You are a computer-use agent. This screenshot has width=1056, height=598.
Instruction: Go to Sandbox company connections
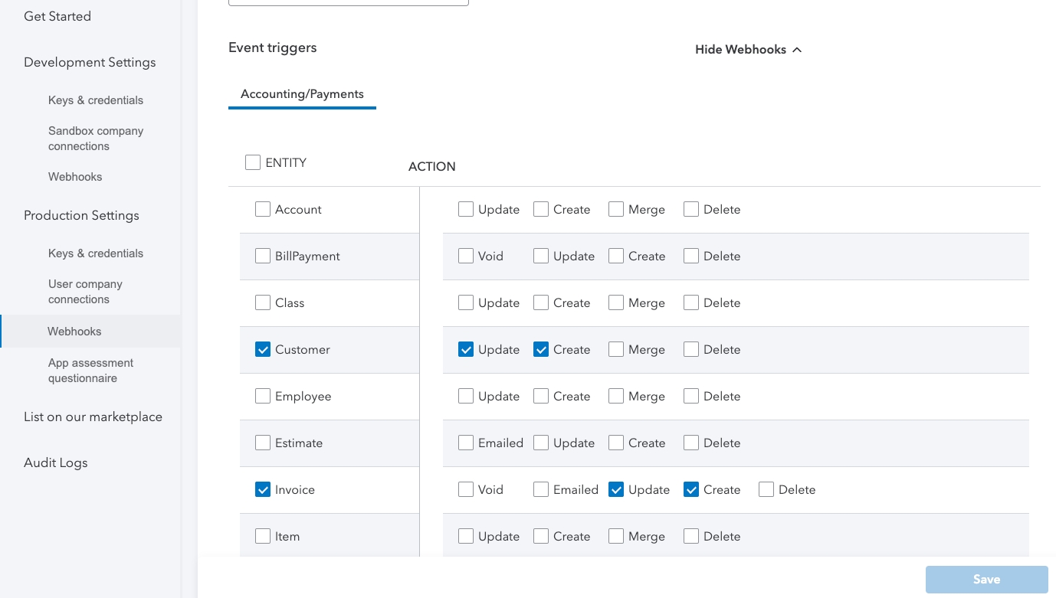point(96,139)
